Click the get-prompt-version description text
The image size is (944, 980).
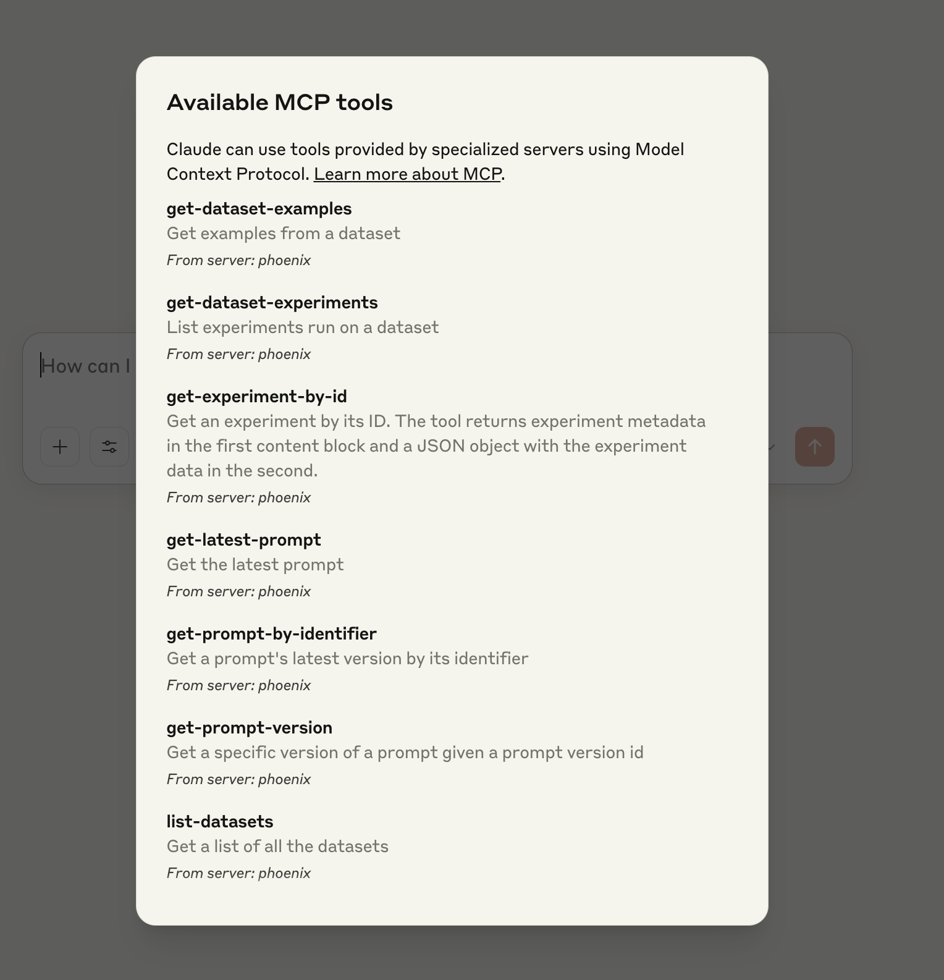click(x=405, y=753)
